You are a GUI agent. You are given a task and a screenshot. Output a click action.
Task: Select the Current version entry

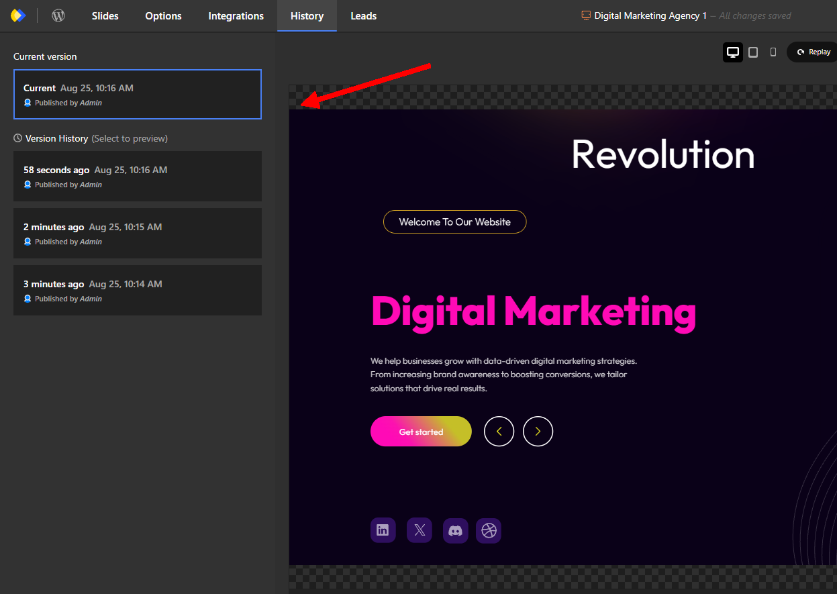138,95
